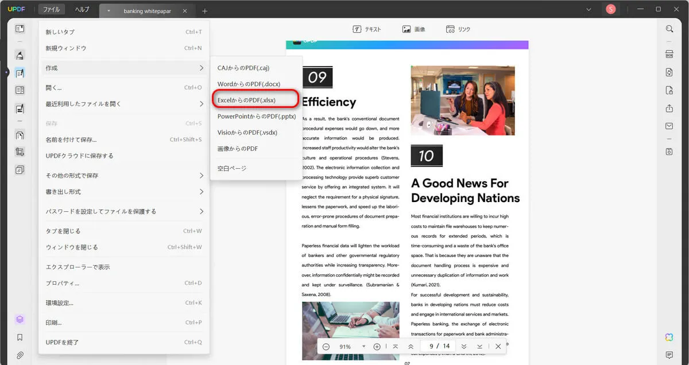Click the リンク edit toolbar button
The width and height of the screenshot is (689, 365).
tap(459, 29)
